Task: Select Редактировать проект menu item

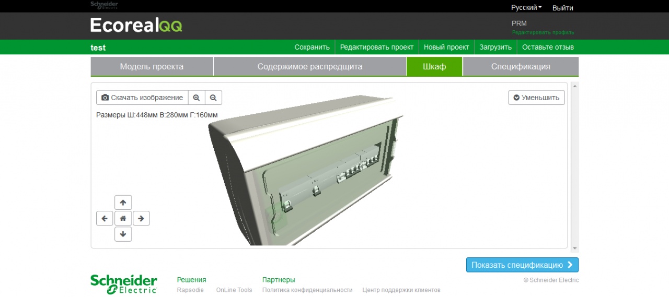Action: click(376, 47)
